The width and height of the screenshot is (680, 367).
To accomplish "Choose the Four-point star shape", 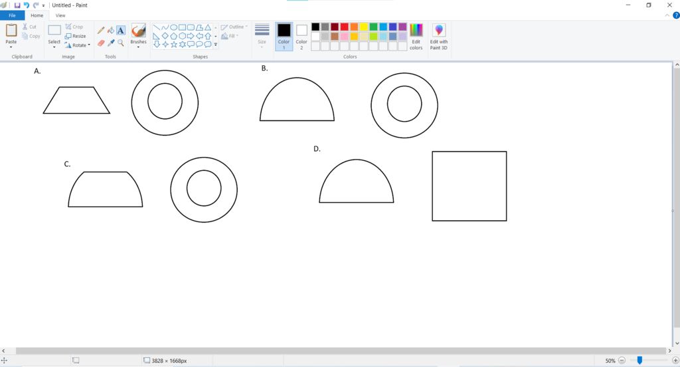I will click(x=165, y=45).
